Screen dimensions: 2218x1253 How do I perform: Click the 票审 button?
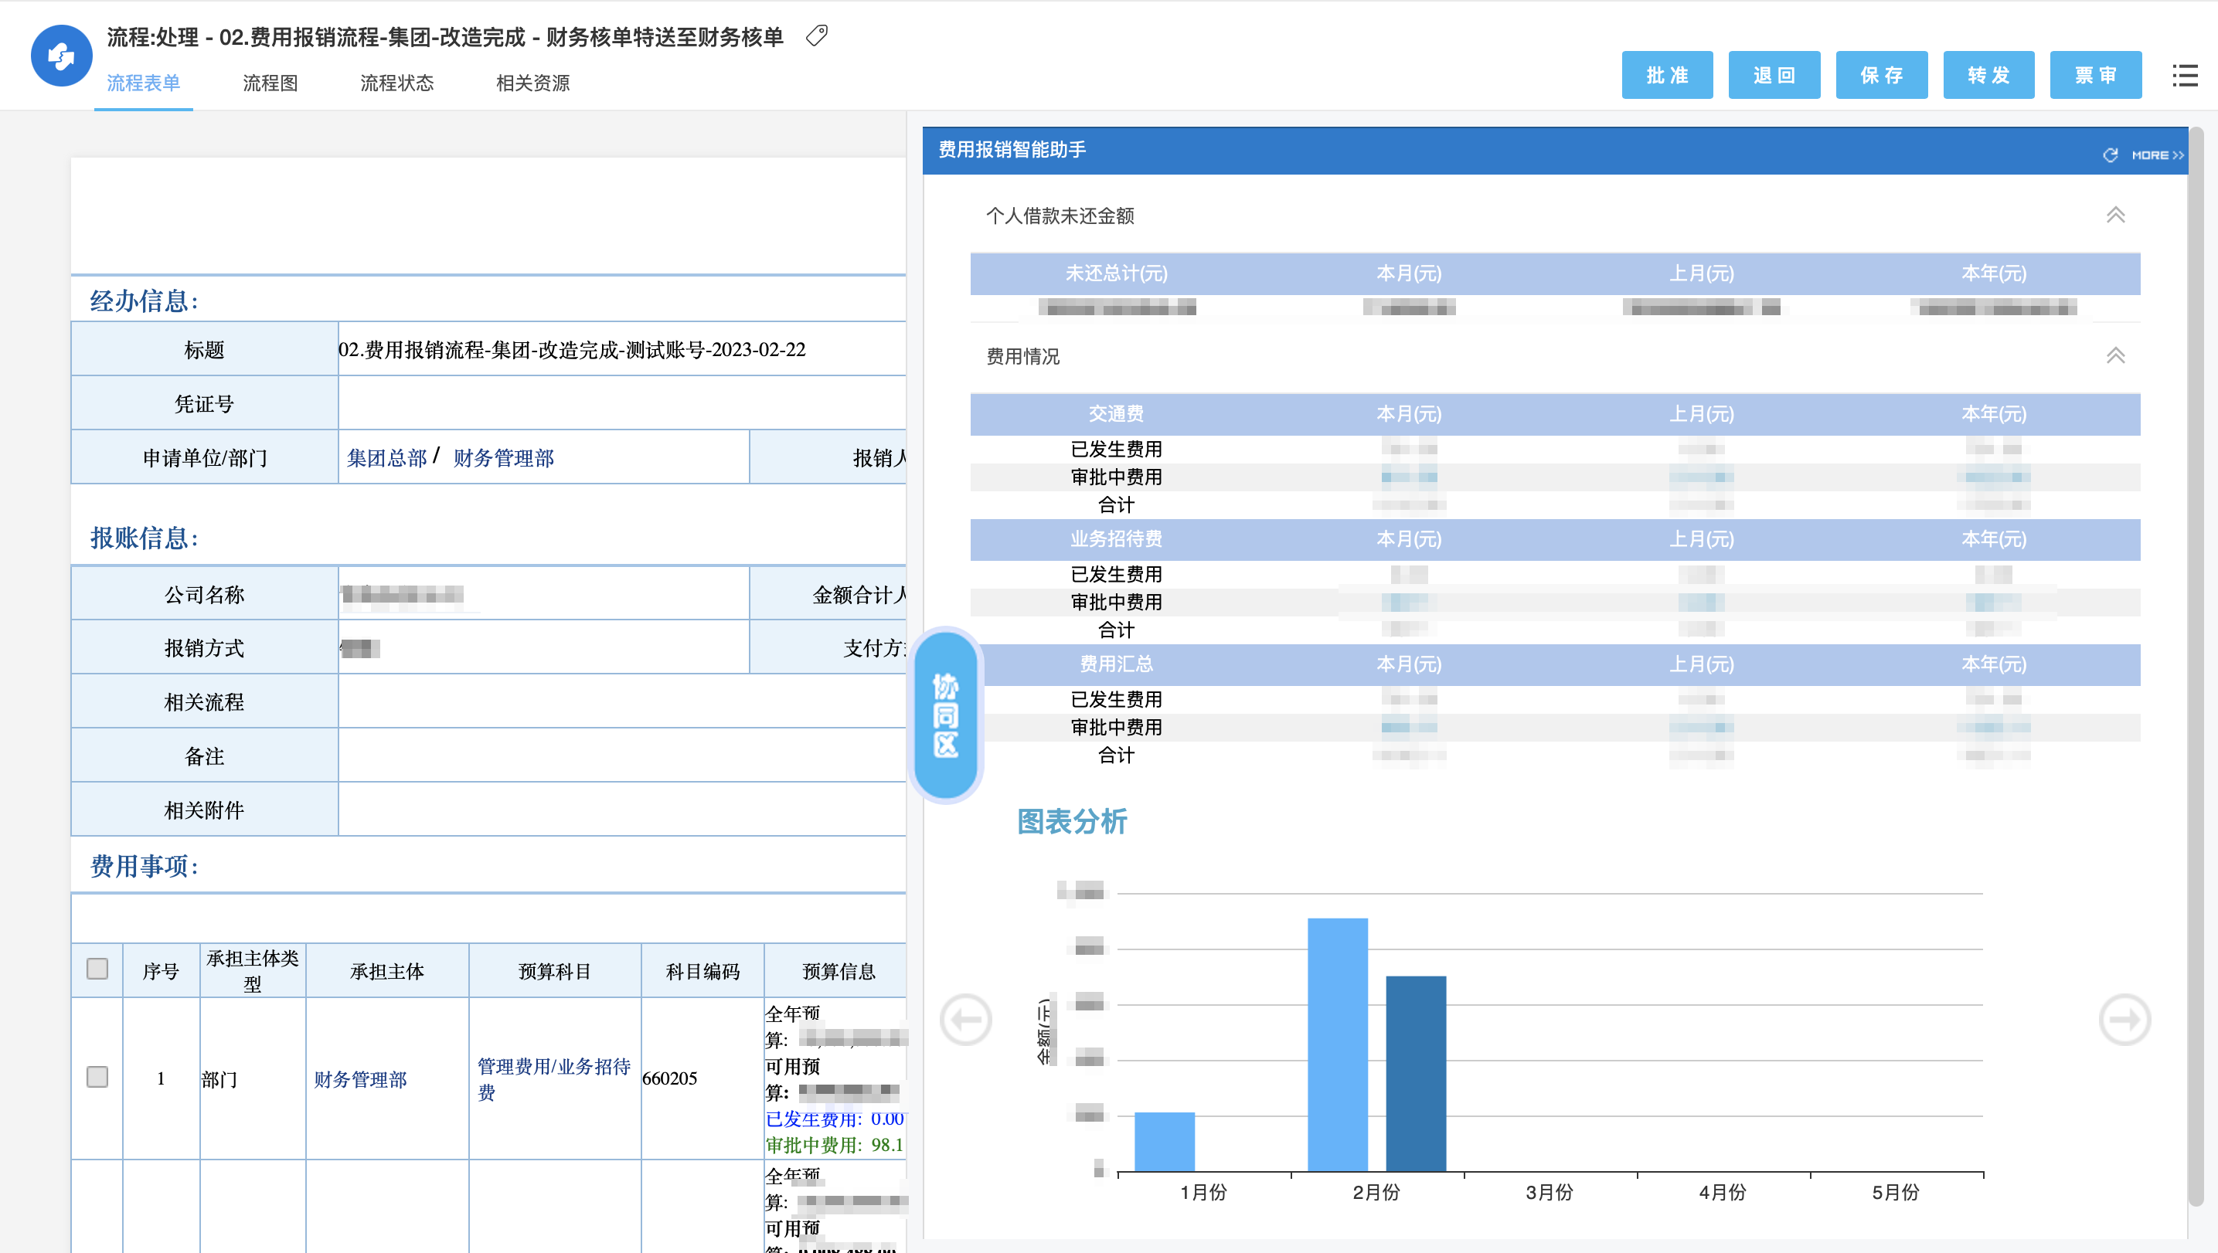coord(2095,75)
